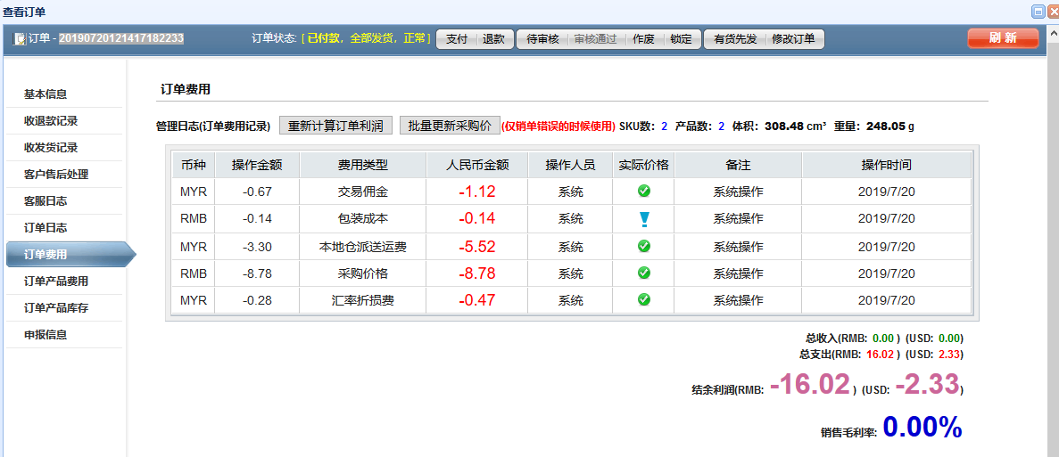Select the 订单费用 sidebar item
The image size is (1059, 457).
coord(70,254)
